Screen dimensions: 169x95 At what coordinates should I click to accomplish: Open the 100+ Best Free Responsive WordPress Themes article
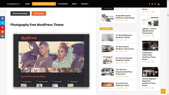pyautogui.click(x=124, y=72)
